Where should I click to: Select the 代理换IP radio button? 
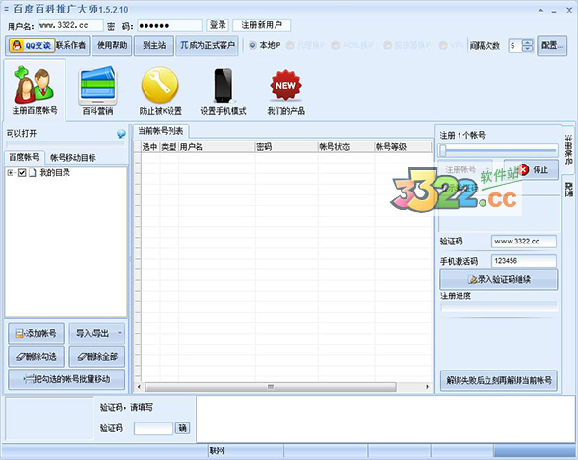pyautogui.click(x=290, y=45)
